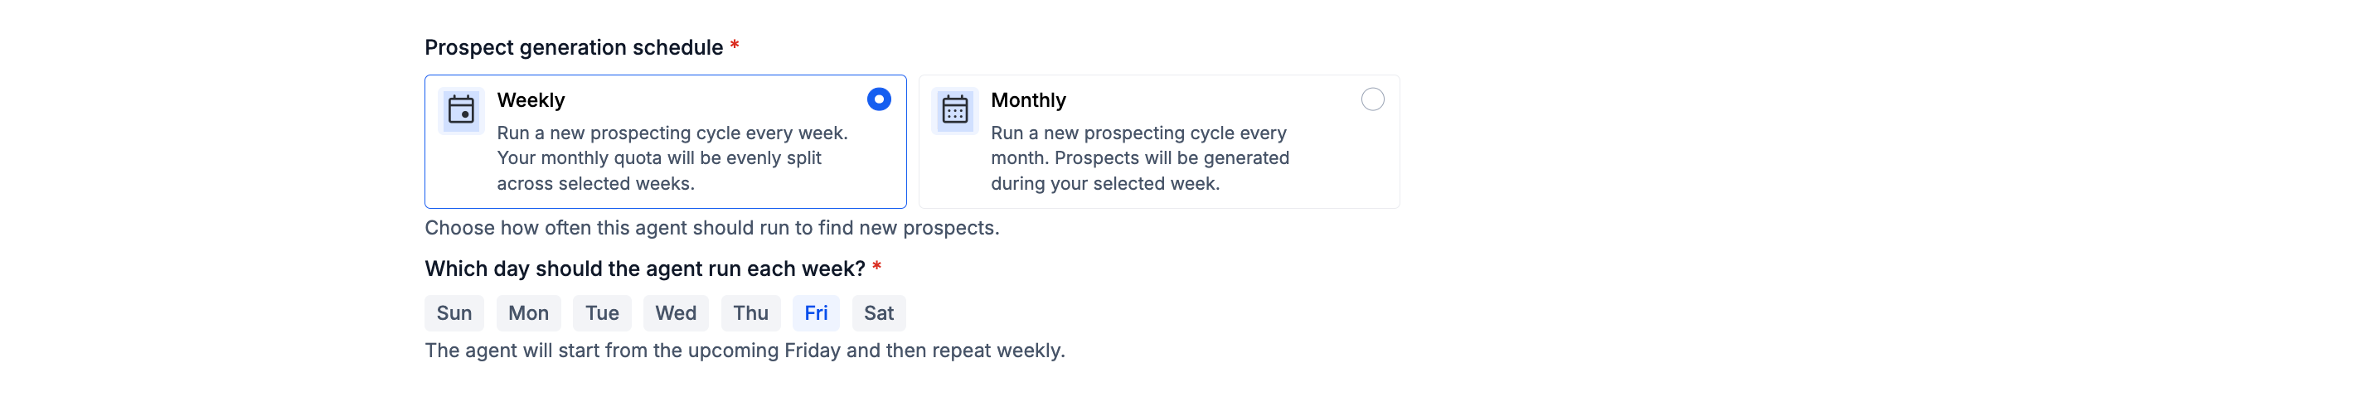Choose Mon as the run day

528,313
